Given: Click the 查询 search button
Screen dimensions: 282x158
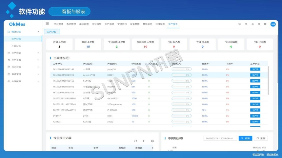Looking at the screenshot, I should (245, 138).
